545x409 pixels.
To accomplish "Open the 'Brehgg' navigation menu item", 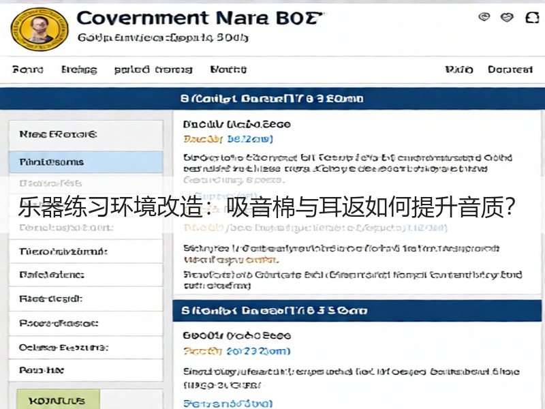I will click(x=79, y=70).
